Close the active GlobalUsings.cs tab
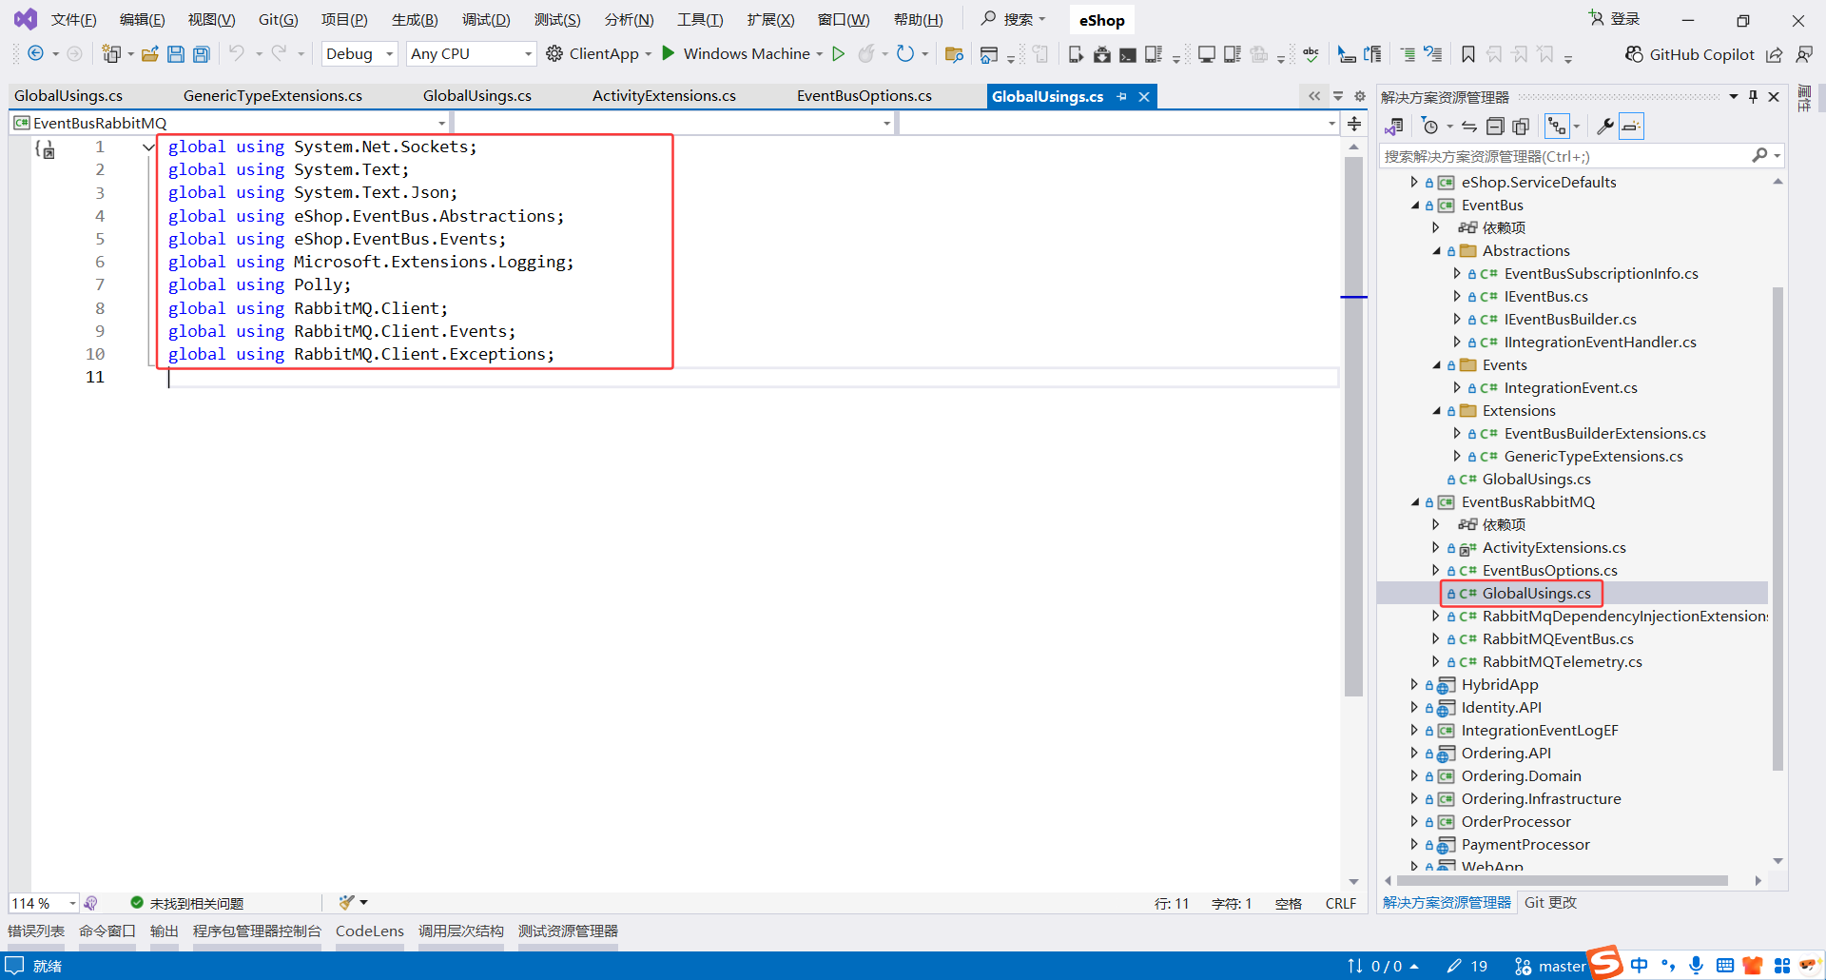Viewport: 1826px width, 980px height. (1144, 96)
